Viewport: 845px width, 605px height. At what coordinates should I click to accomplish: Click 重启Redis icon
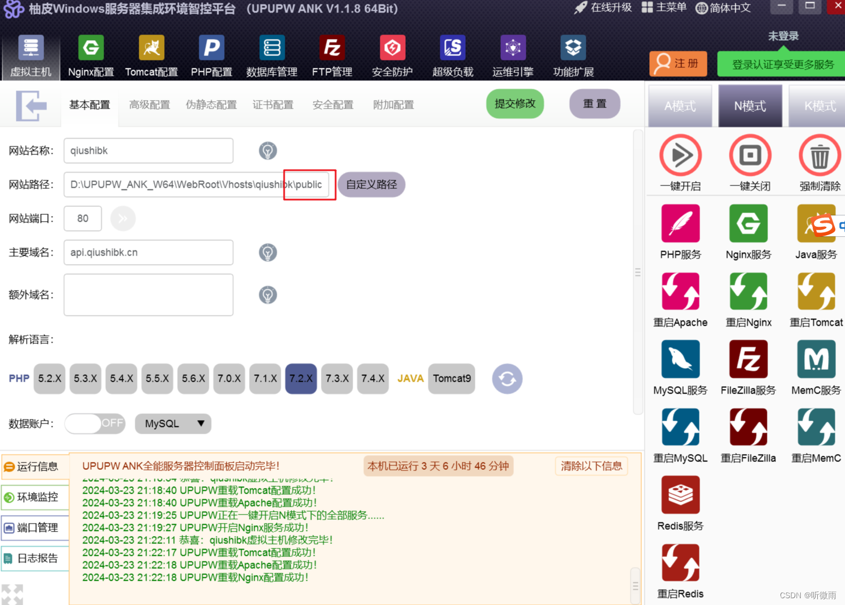tap(680, 563)
